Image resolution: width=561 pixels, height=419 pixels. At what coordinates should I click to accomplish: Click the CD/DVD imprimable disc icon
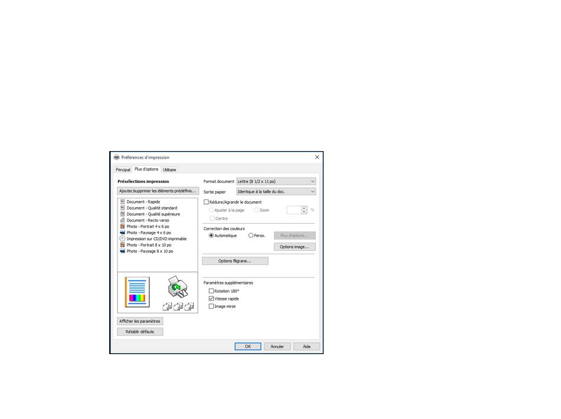coord(122,238)
